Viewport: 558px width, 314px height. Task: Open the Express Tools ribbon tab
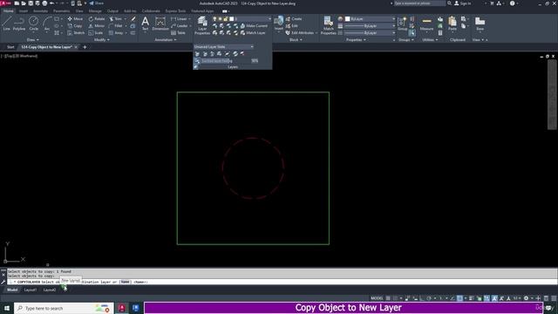pyautogui.click(x=175, y=11)
